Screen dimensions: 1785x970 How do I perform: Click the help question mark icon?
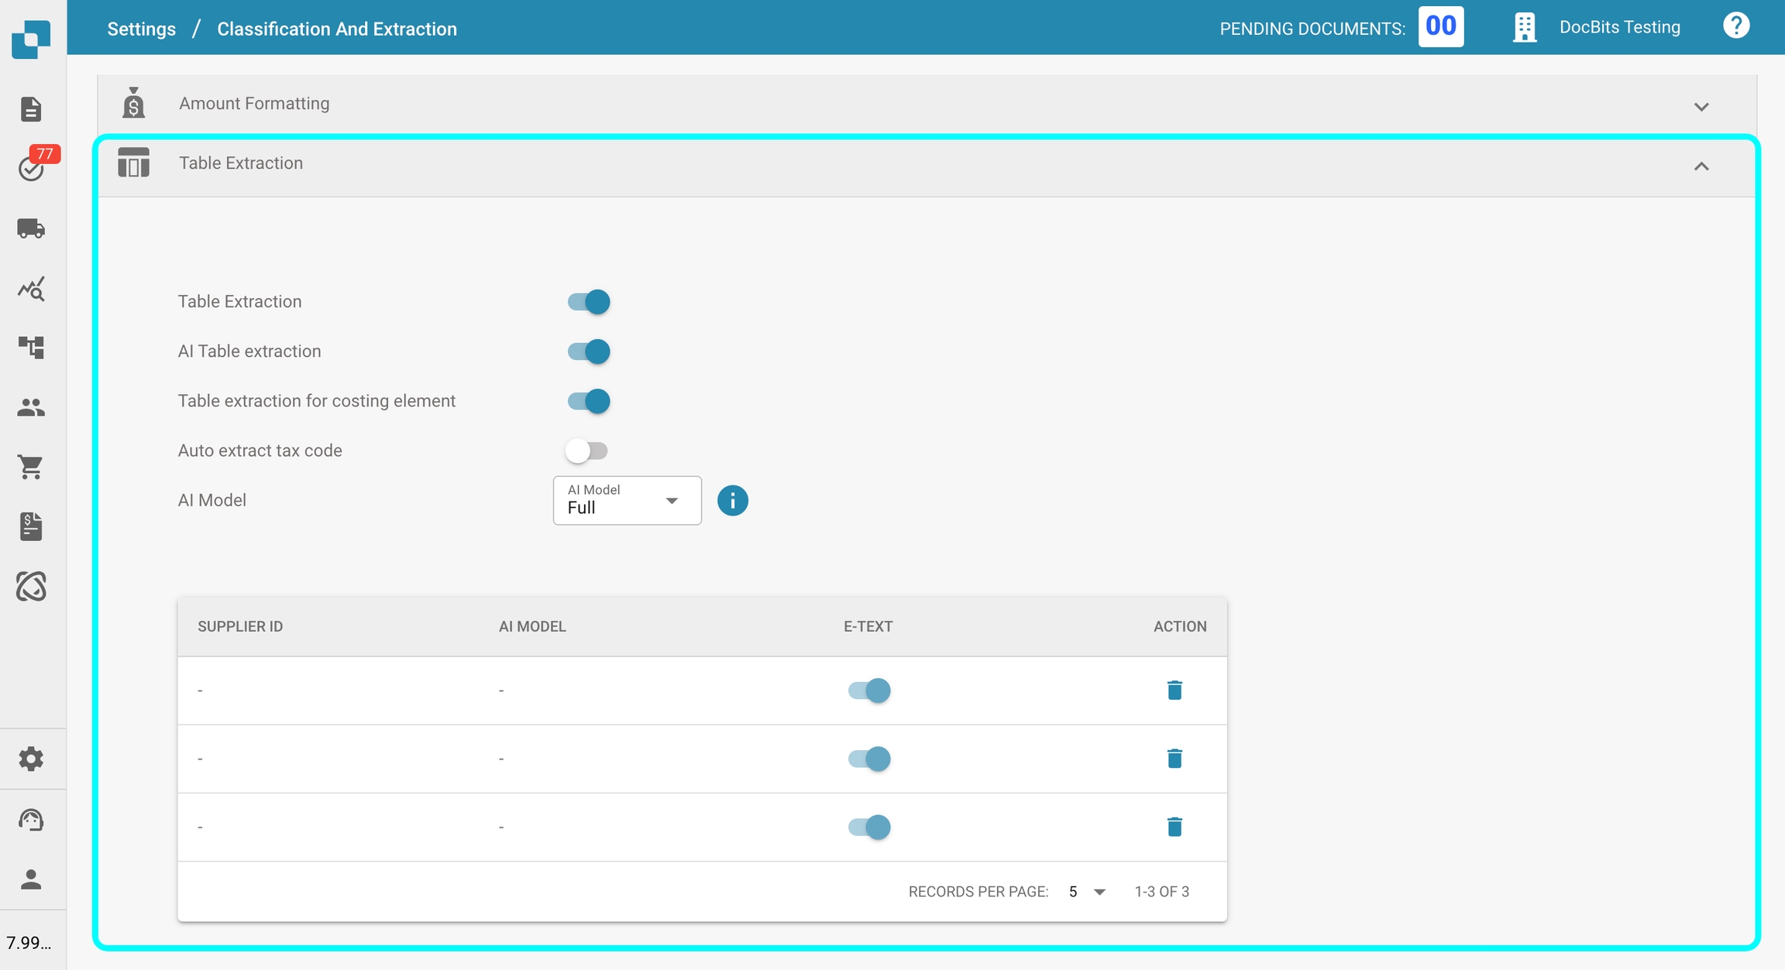click(1735, 26)
